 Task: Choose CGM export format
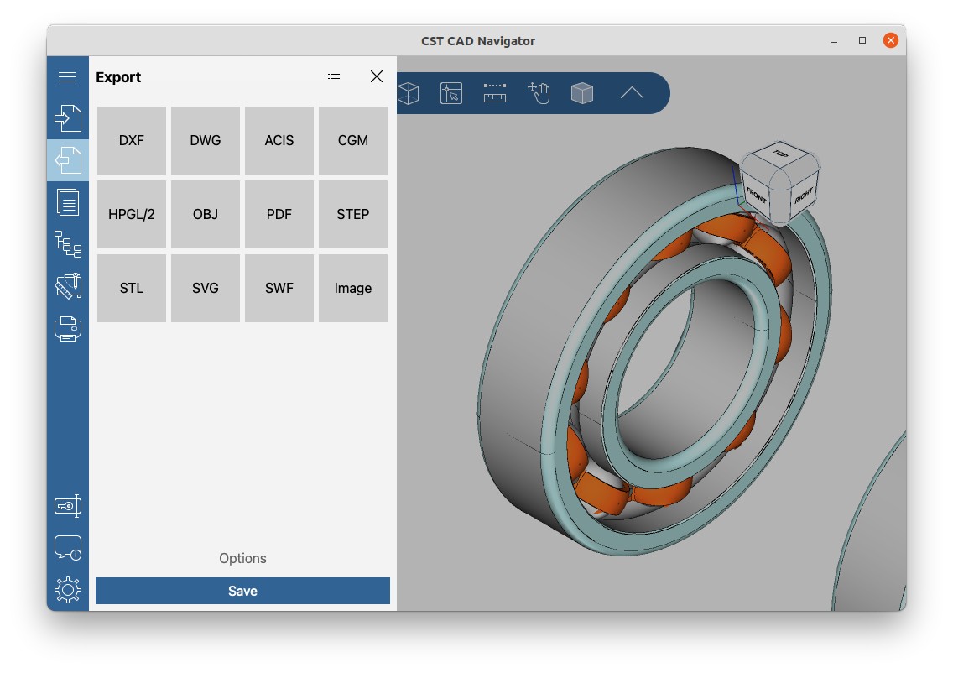(x=353, y=140)
